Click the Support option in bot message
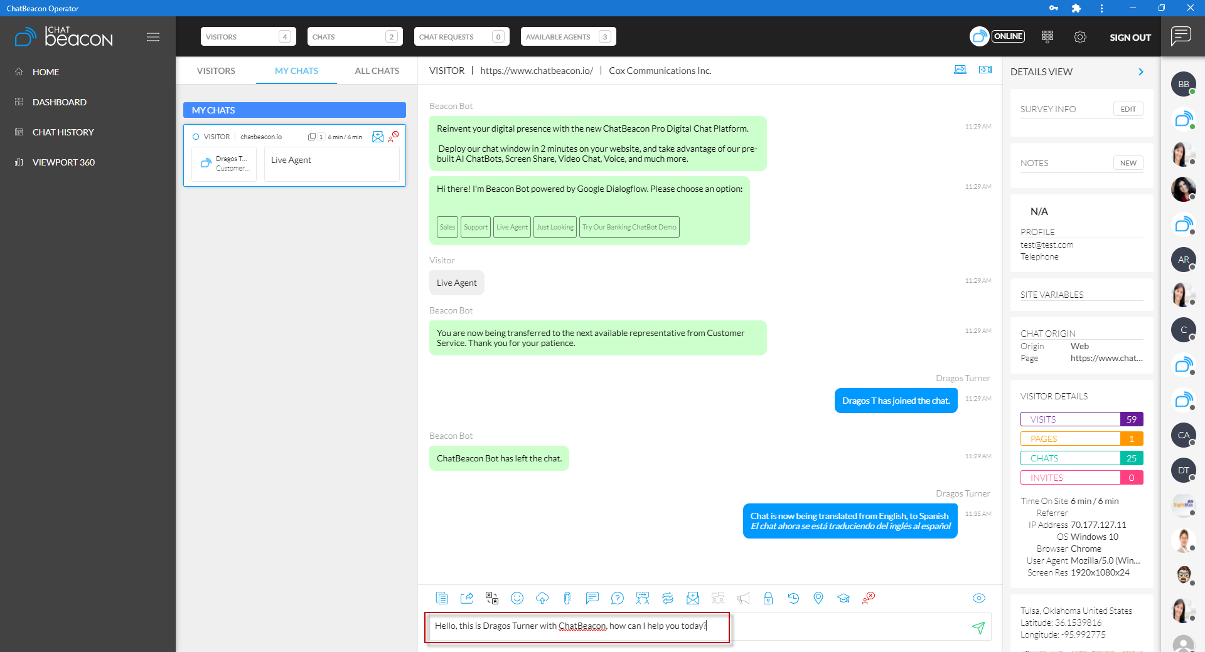This screenshot has width=1205, height=652. 476,227
